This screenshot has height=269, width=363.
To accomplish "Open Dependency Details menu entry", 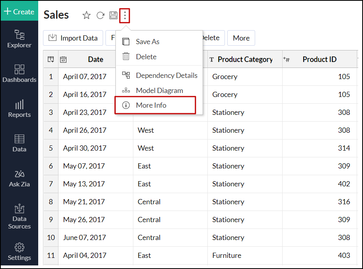I will [x=166, y=75].
